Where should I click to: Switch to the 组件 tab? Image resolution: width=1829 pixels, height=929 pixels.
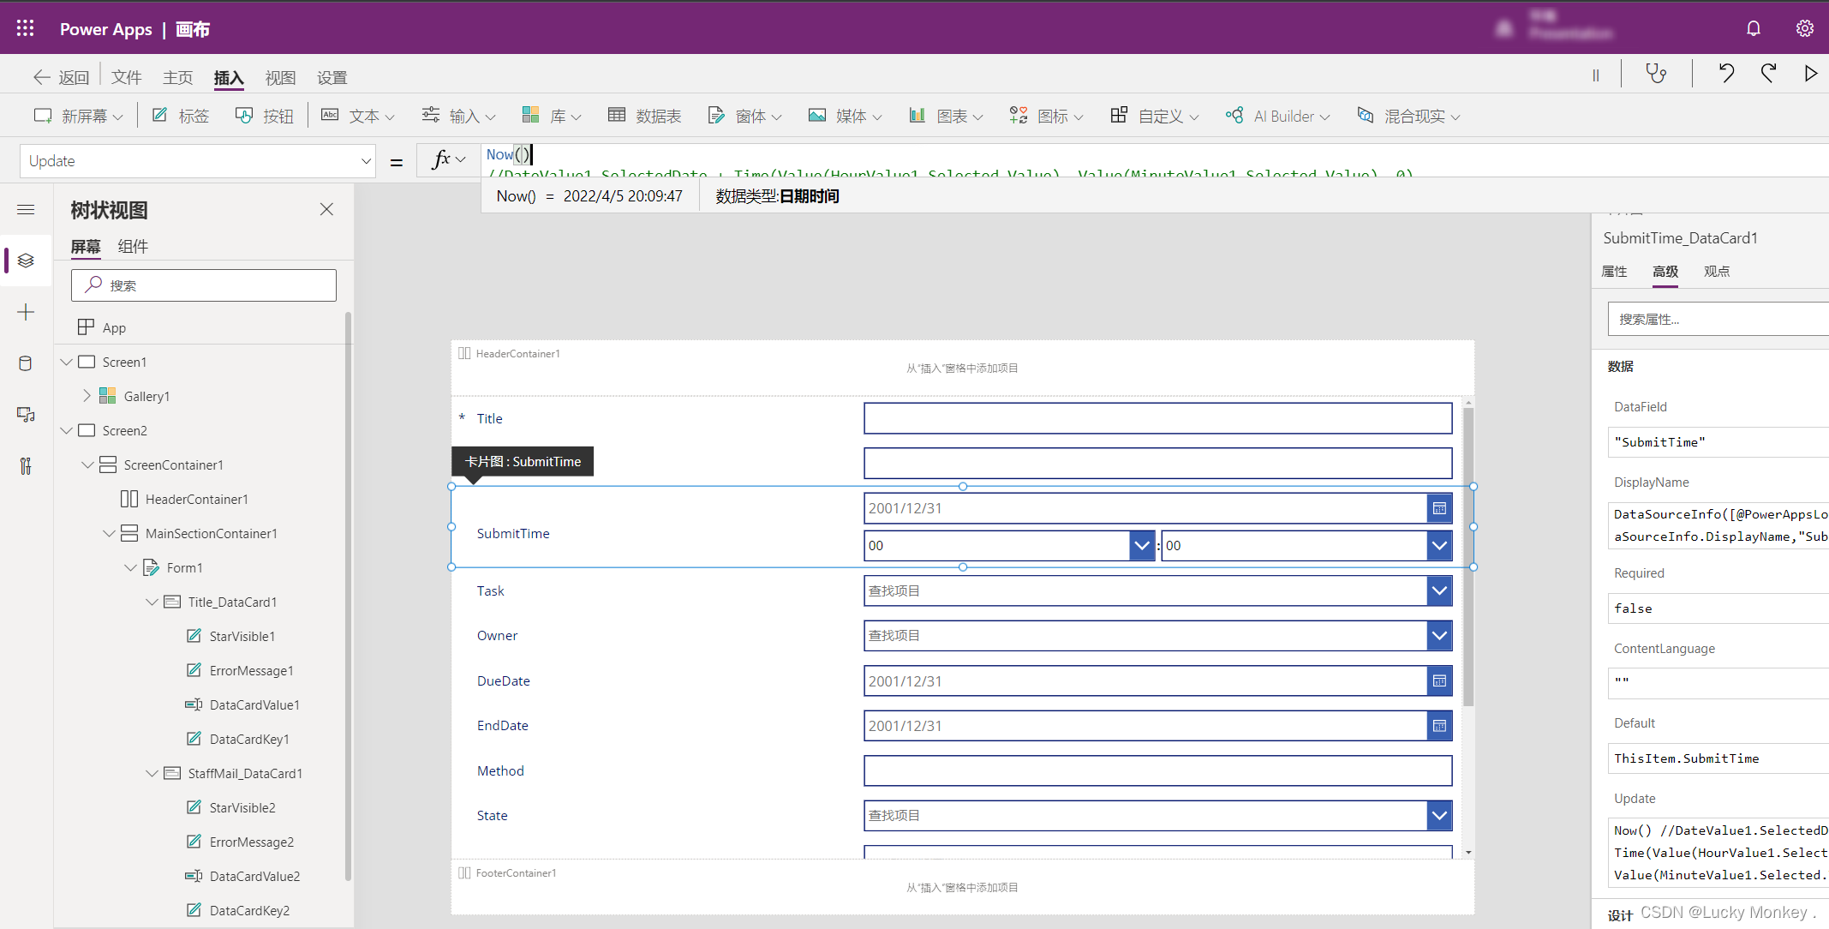pos(133,247)
